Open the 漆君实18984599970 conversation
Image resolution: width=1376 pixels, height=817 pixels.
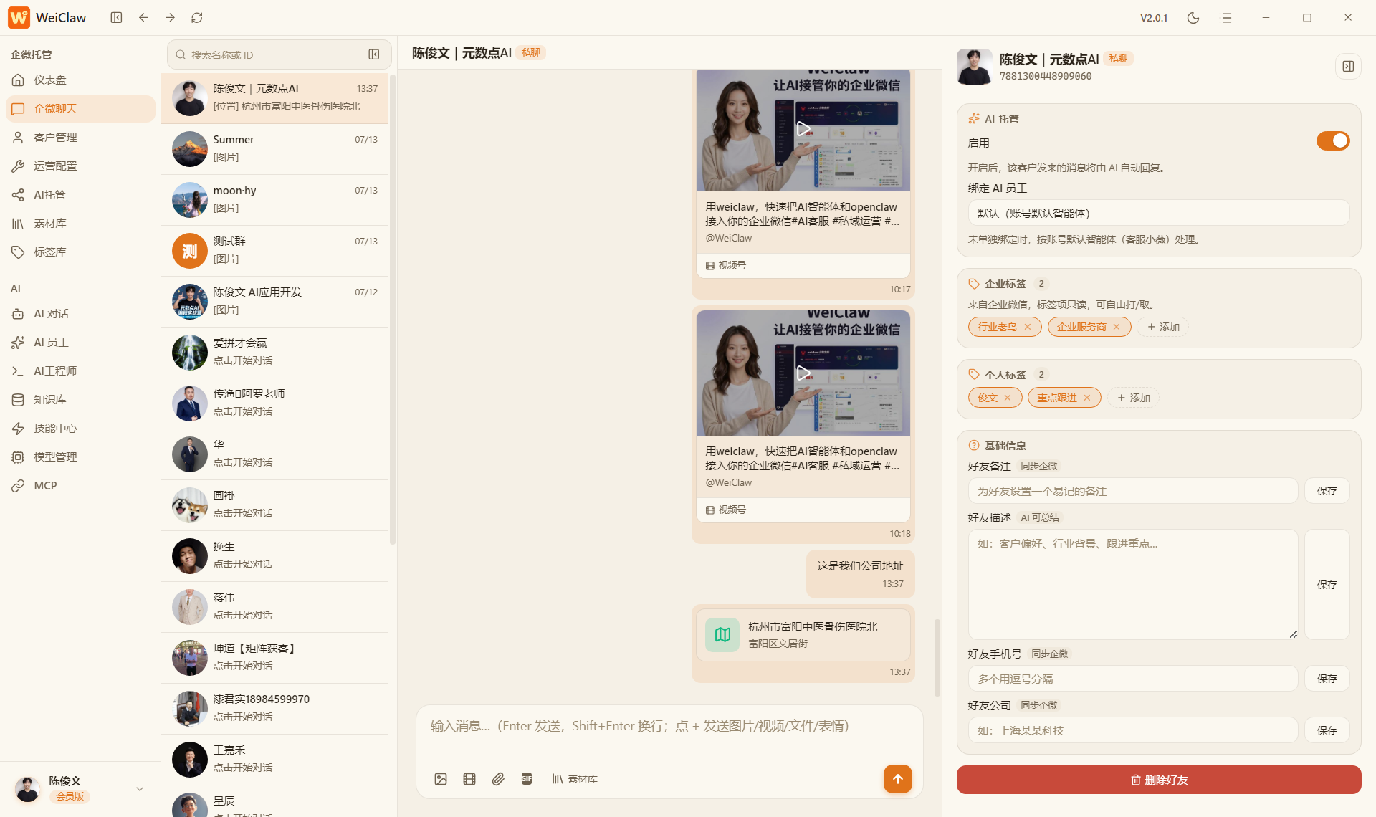[275, 709]
